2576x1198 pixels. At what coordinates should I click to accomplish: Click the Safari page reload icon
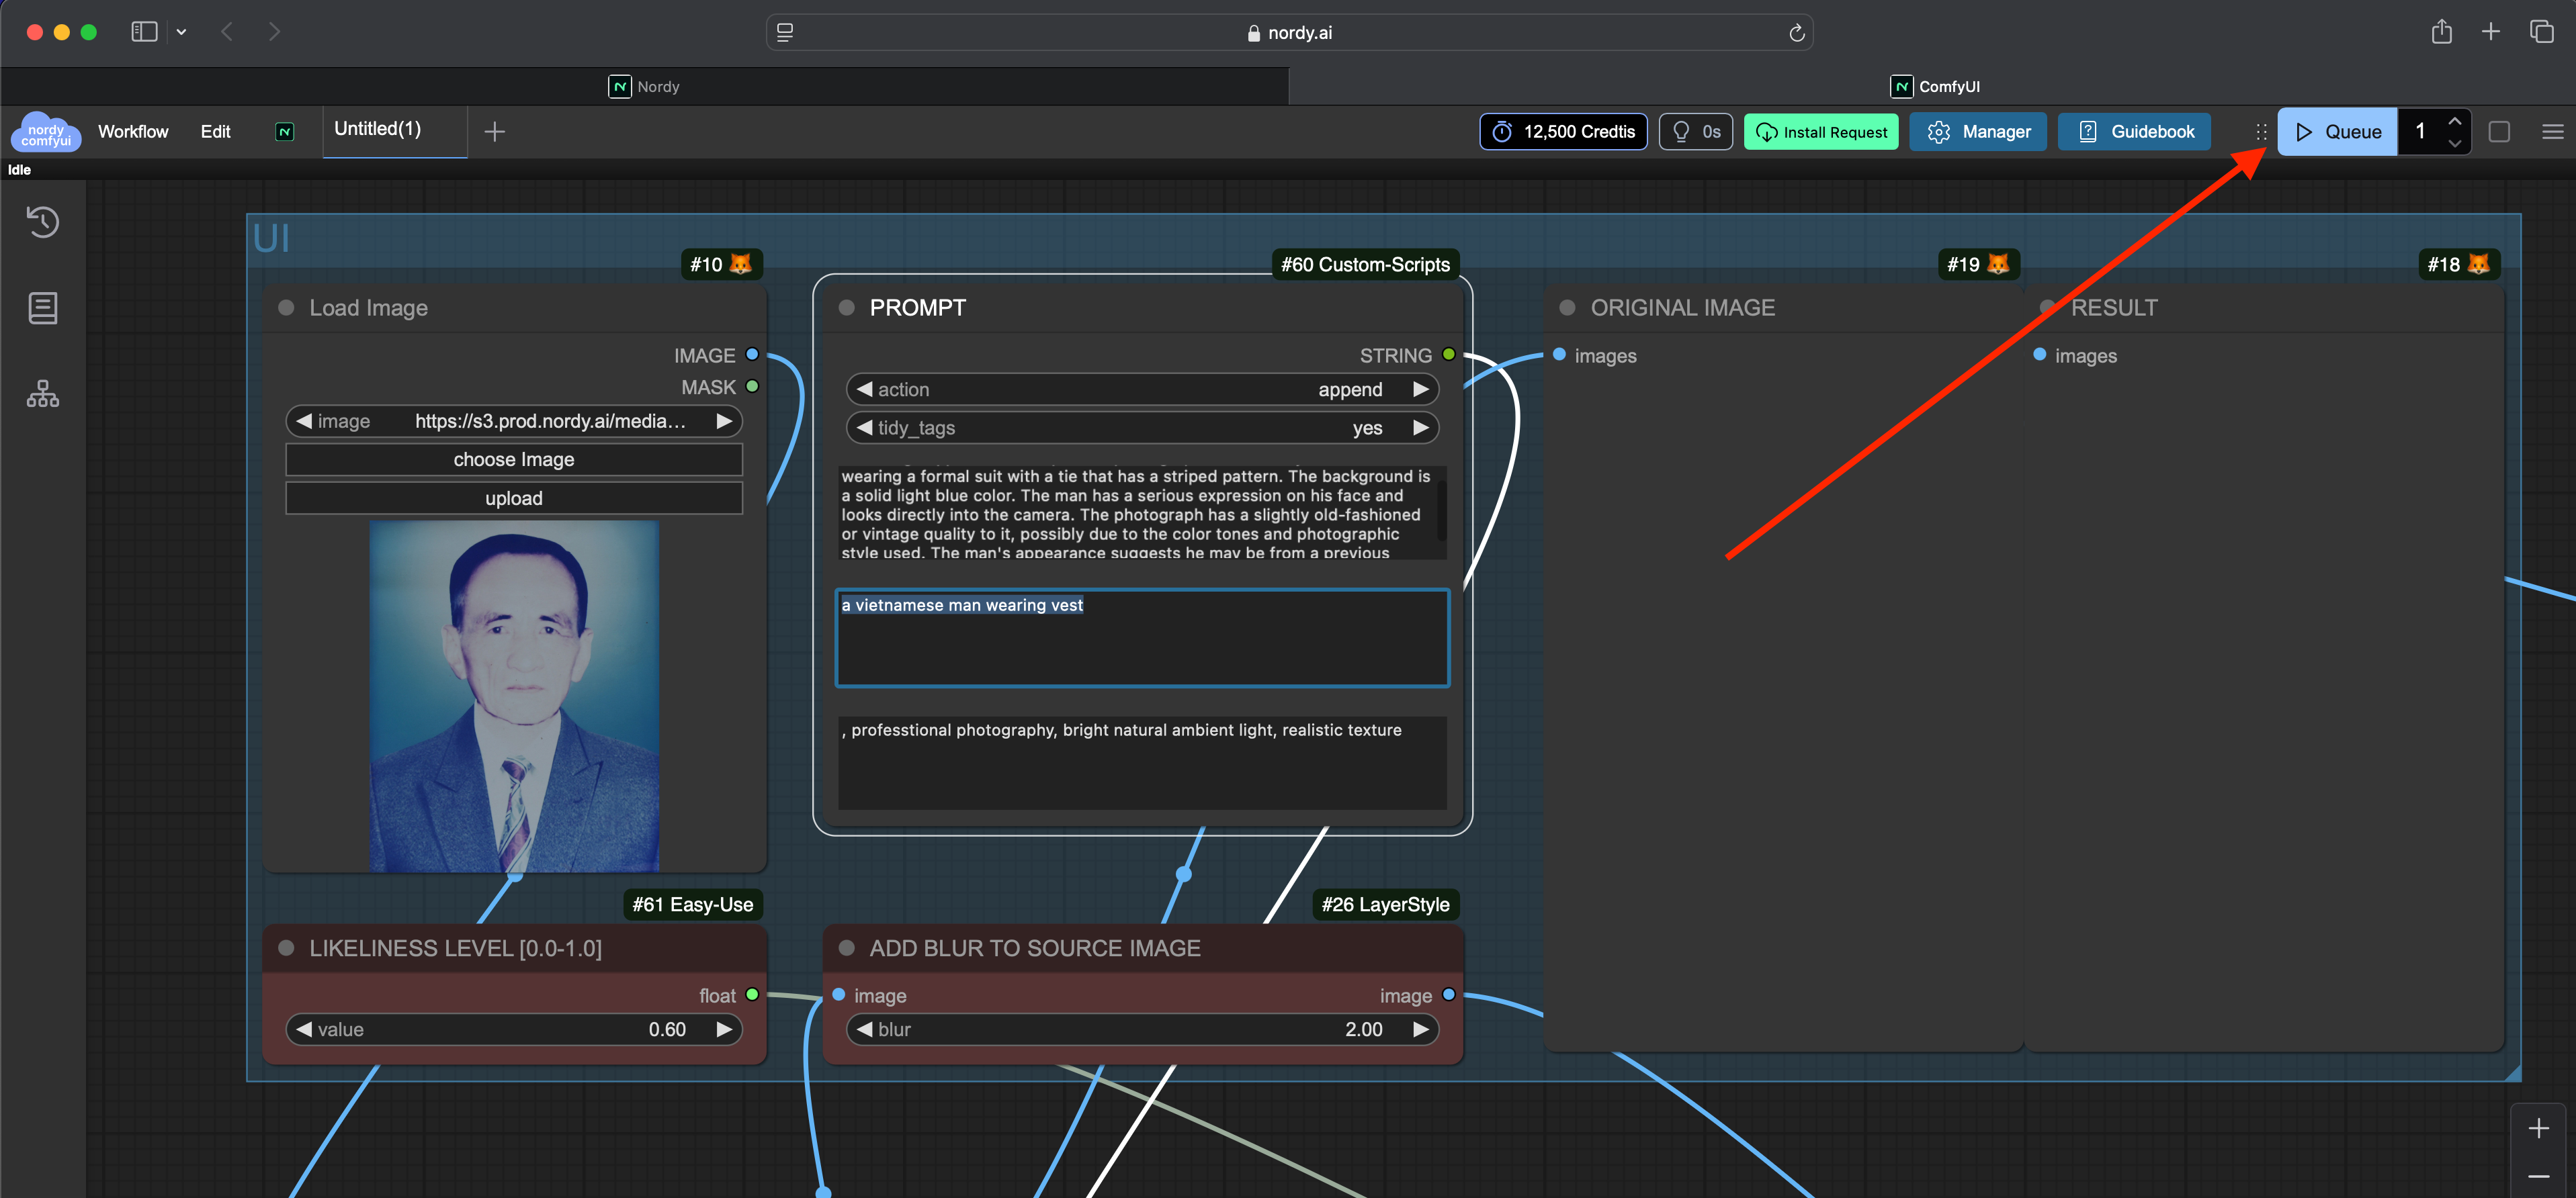pos(1796,33)
